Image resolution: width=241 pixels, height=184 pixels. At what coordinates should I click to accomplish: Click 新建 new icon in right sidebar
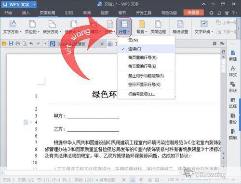point(233,56)
